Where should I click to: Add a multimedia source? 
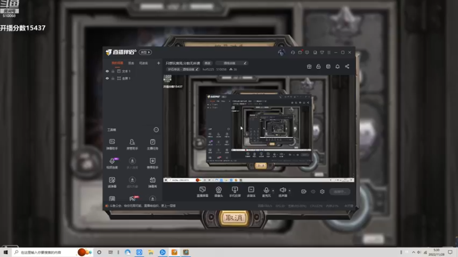coord(251,192)
